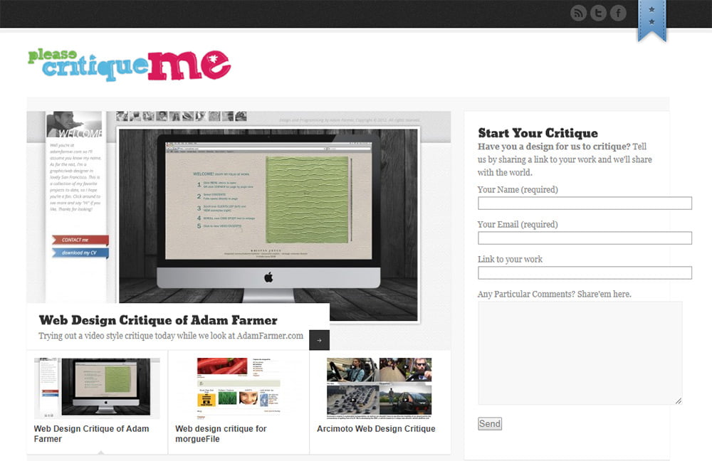This screenshot has width=712, height=461.
Task: Open the Facebook icon in the header
Action: [618, 13]
